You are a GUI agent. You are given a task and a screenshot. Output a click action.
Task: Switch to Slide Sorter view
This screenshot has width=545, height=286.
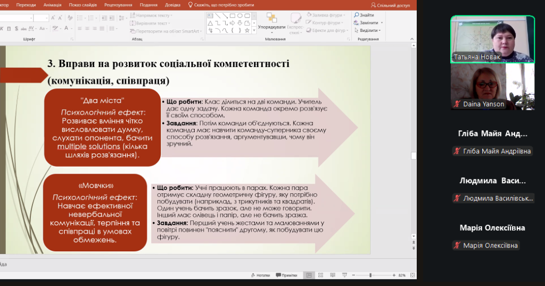click(320, 275)
